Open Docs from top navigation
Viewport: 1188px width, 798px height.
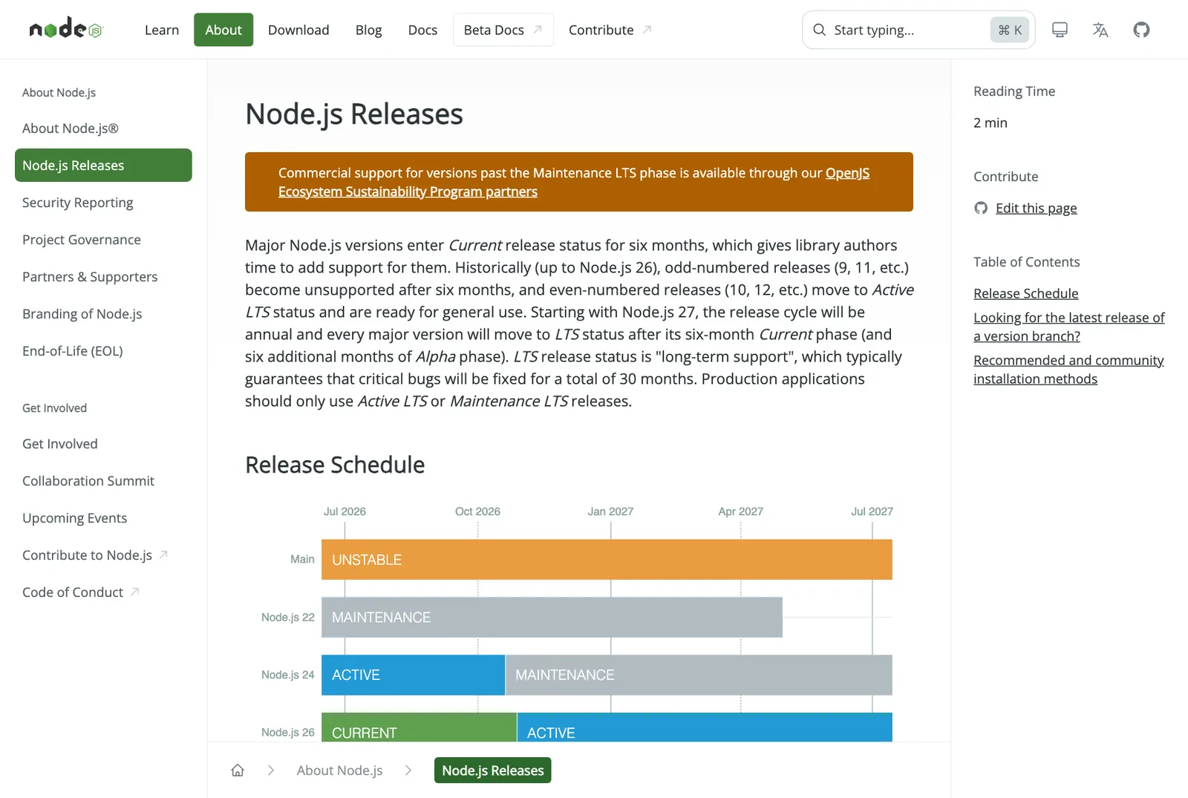point(422,30)
